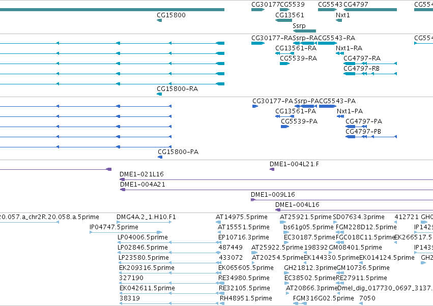Click the DME1-004A21 clone label
433x306 pixels.
[142, 185]
